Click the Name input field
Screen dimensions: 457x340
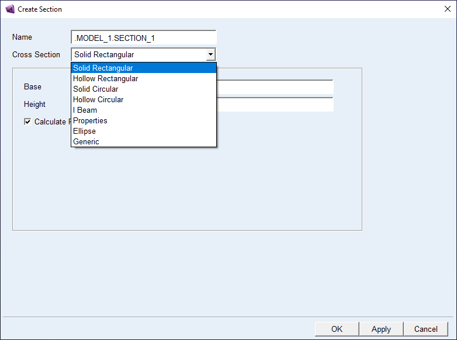(x=143, y=38)
